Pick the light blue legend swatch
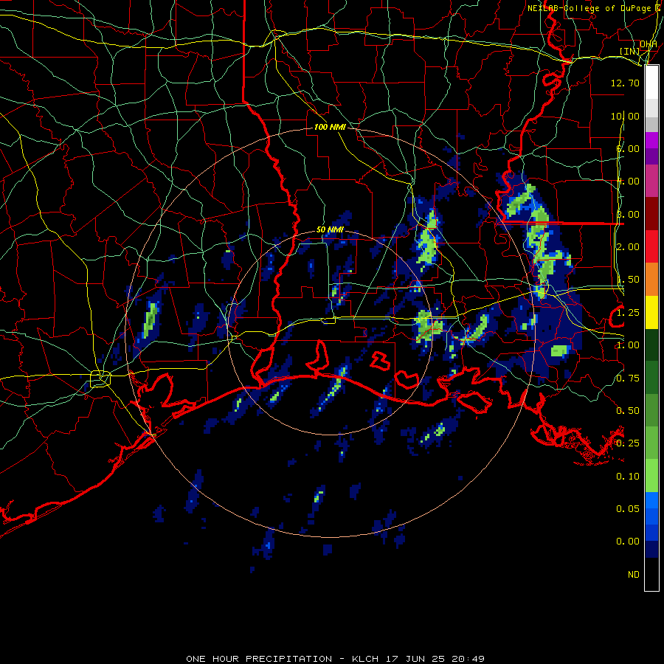The height and width of the screenshot is (664, 664). tap(651, 500)
